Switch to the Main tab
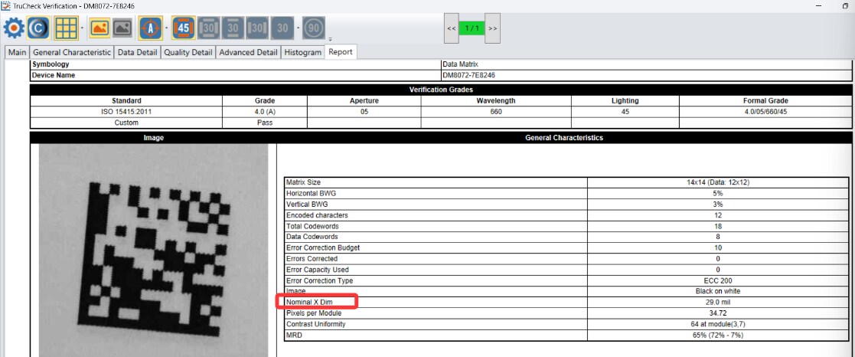855x357 pixels. point(17,52)
